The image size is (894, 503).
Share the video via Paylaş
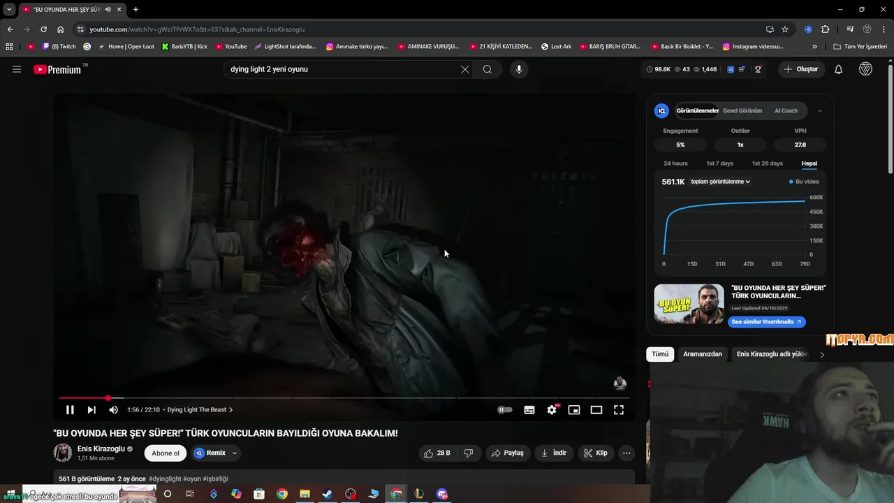pos(508,453)
